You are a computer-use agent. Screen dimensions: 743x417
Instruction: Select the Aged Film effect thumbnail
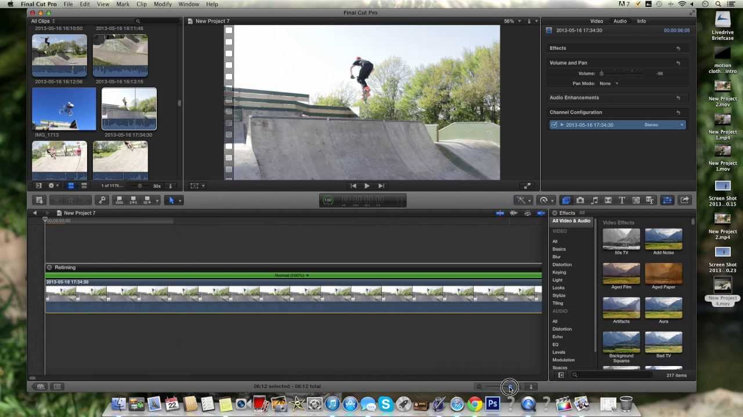tap(621, 273)
